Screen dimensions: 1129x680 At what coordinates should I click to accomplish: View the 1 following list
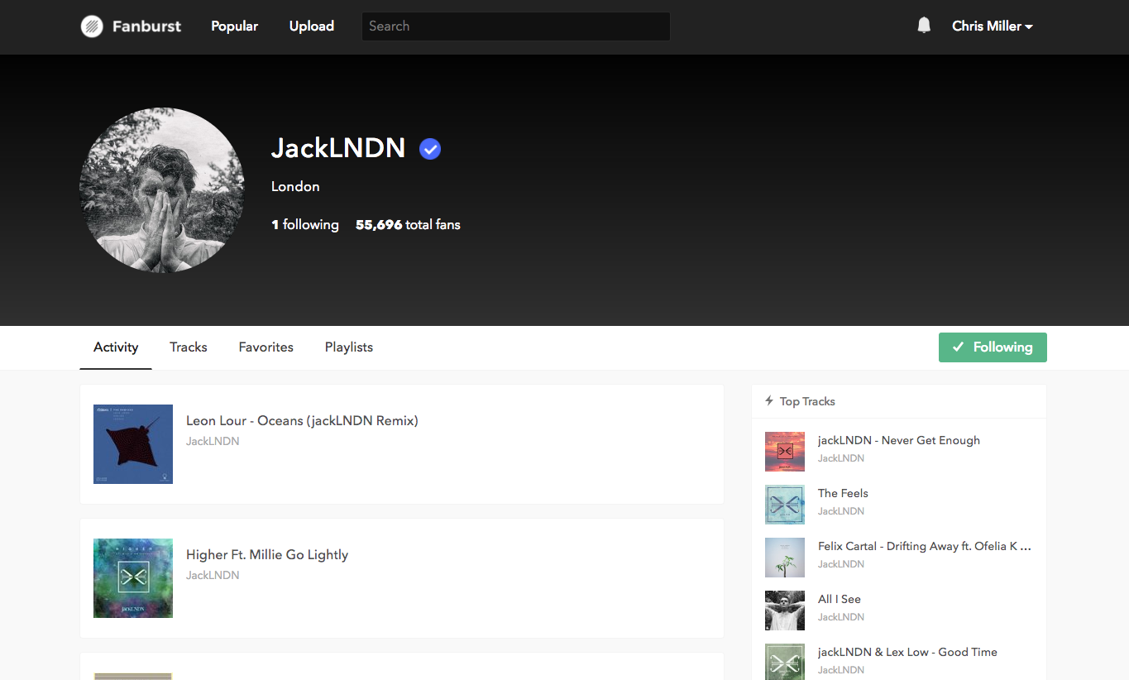[x=305, y=225]
